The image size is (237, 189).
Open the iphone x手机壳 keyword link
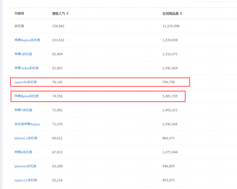click(x=26, y=138)
